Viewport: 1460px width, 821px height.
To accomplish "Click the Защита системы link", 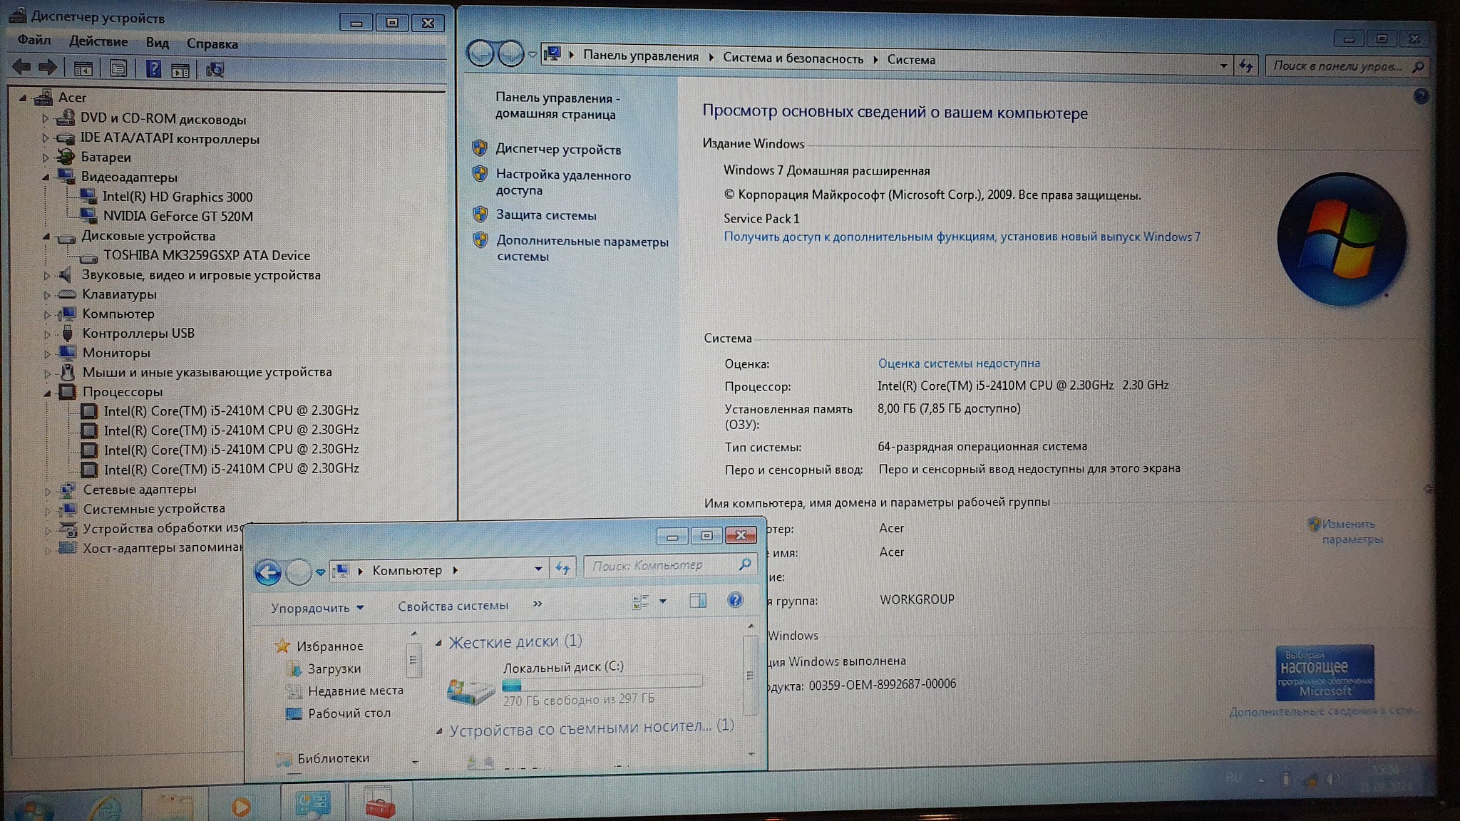I will pyautogui.click(x=546, y=215).
